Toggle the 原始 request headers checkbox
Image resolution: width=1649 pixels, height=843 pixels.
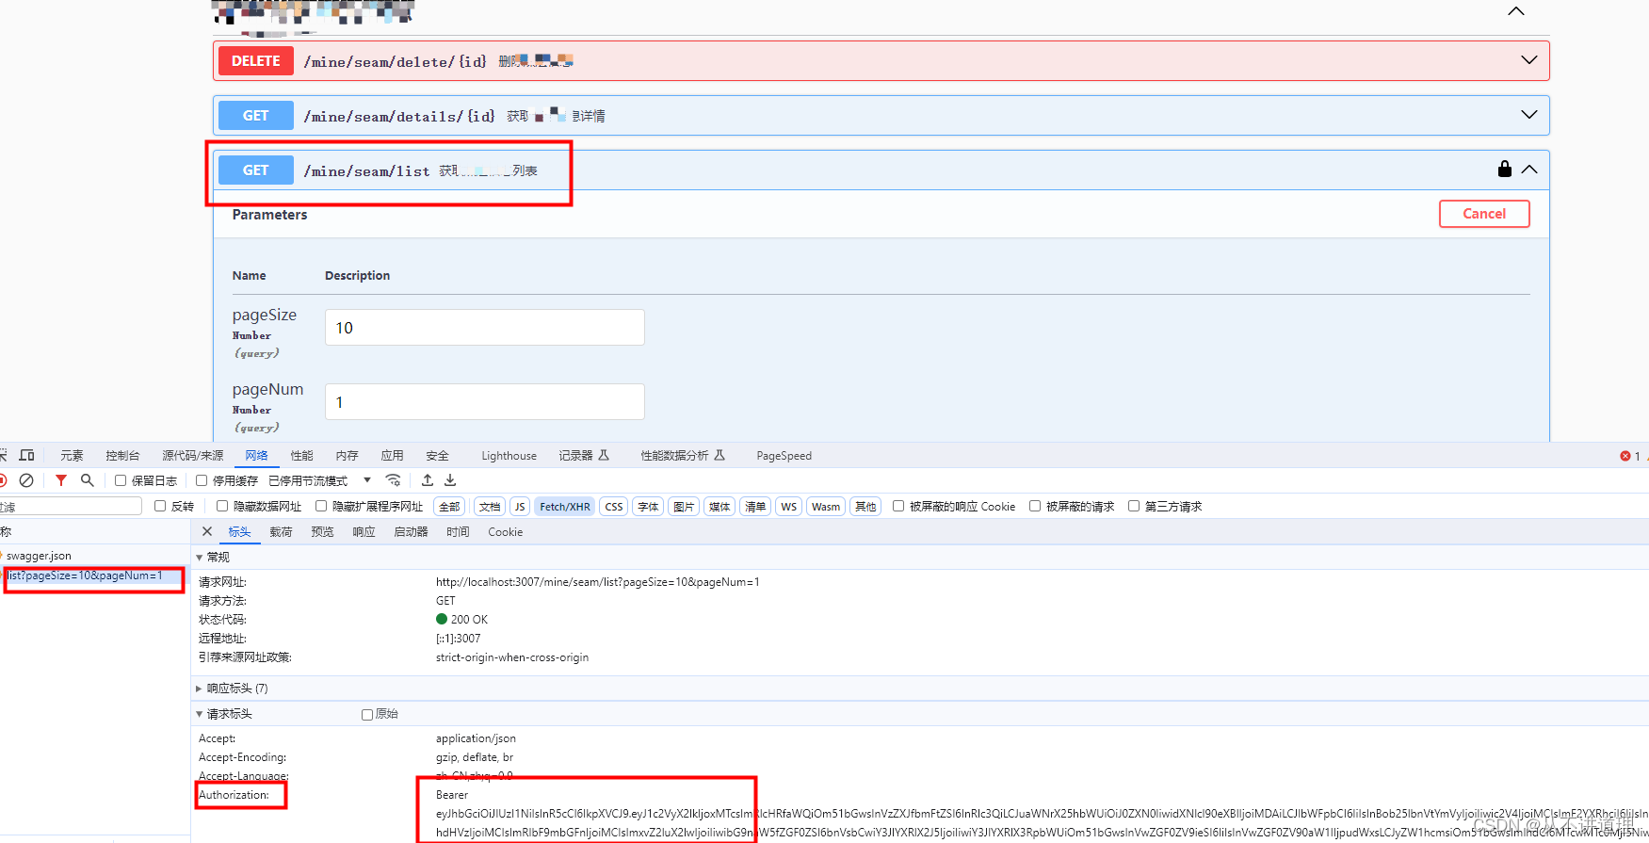pyautogui.click(x=367, y=714)
